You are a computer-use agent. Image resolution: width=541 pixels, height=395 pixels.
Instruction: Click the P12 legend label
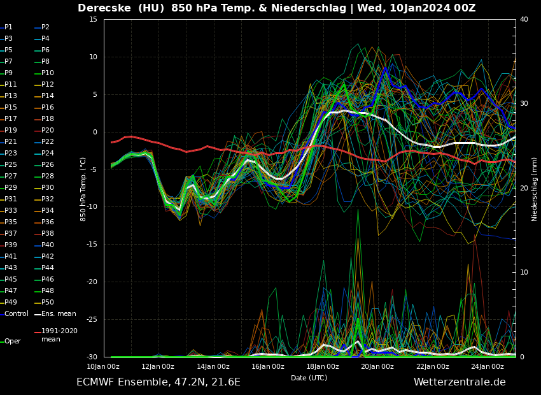(x=48, y=85)
